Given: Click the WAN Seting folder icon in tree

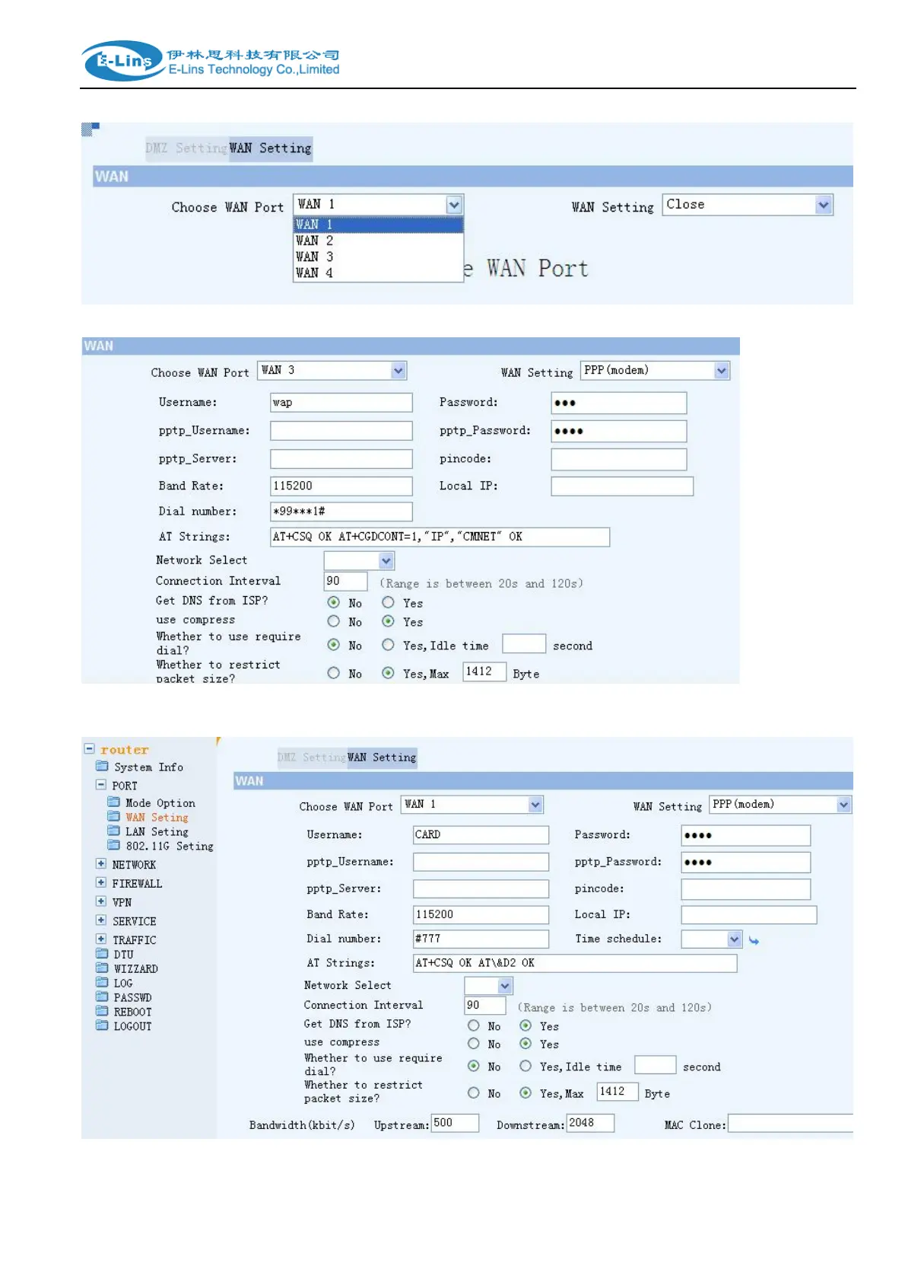Looking at the screenshot, I should pyautogui.click(x=114, y=816).
